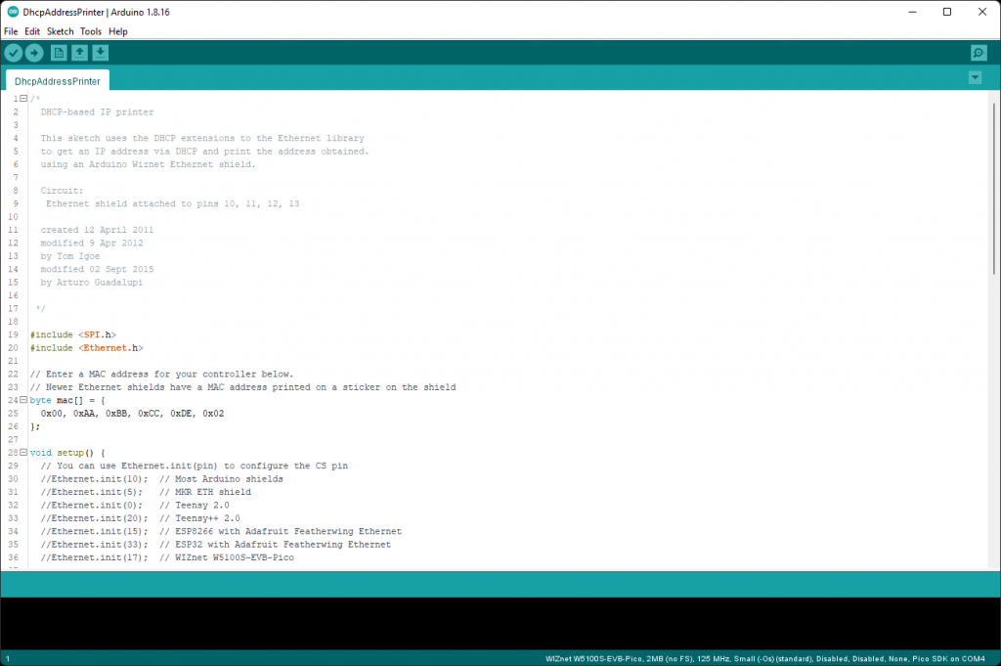
Task: Click the '//Ethernet.init(15);' ESP8266 line
Action: coord(221,531)
